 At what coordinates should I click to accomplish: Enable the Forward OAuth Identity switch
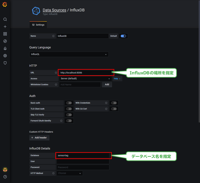(x=69, y=121)
